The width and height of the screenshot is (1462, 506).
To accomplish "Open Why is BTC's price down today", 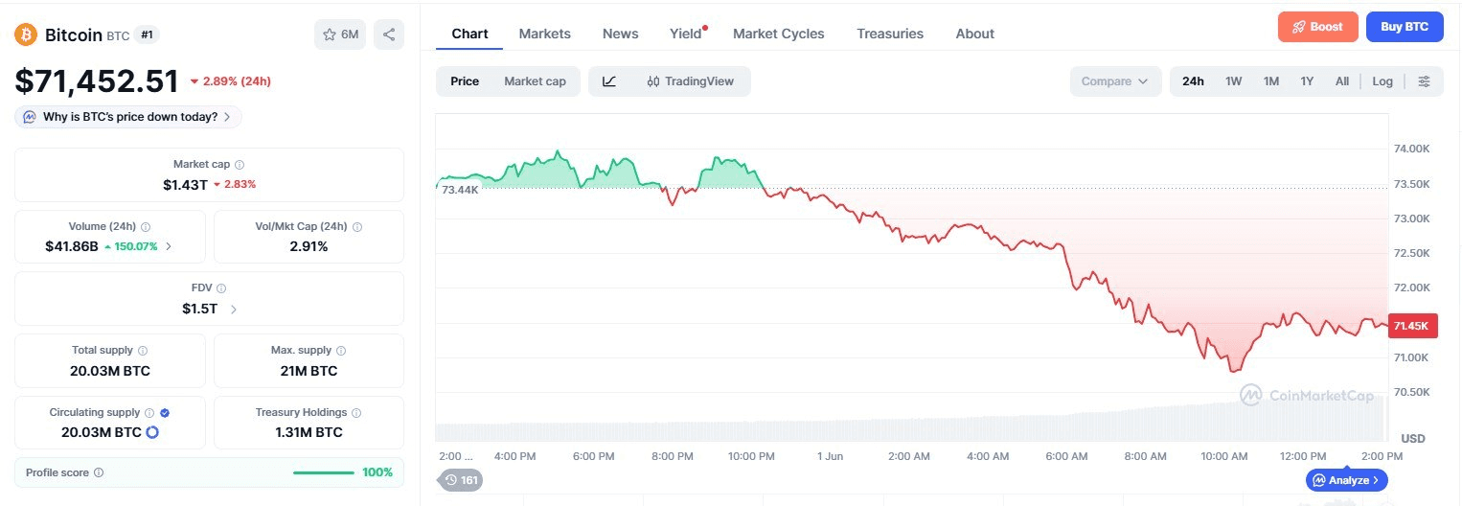I will coord(128,117).
